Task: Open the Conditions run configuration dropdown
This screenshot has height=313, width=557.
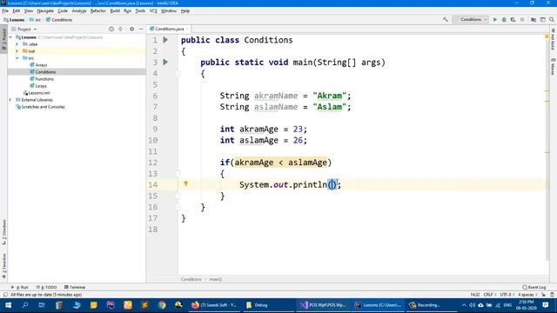Action: (x=471, y=19)
